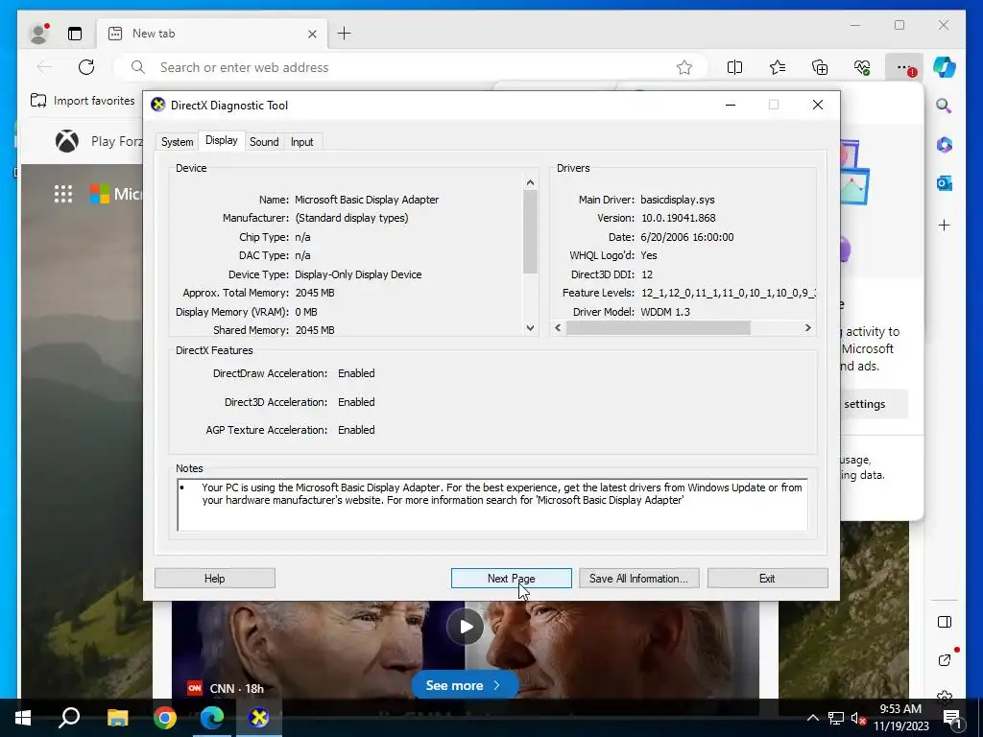
Task: Open the Sound tab
Action: coord(264,142)
